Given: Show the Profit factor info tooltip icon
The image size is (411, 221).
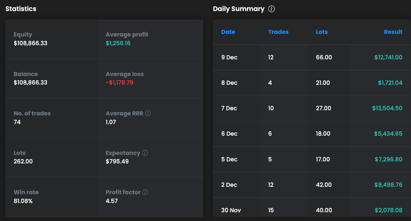Looking at the screenshot, I should [145, 192].
